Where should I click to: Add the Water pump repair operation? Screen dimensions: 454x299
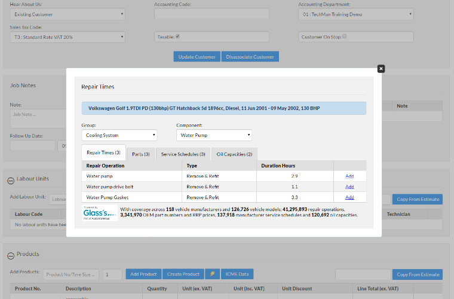[349, 176]
